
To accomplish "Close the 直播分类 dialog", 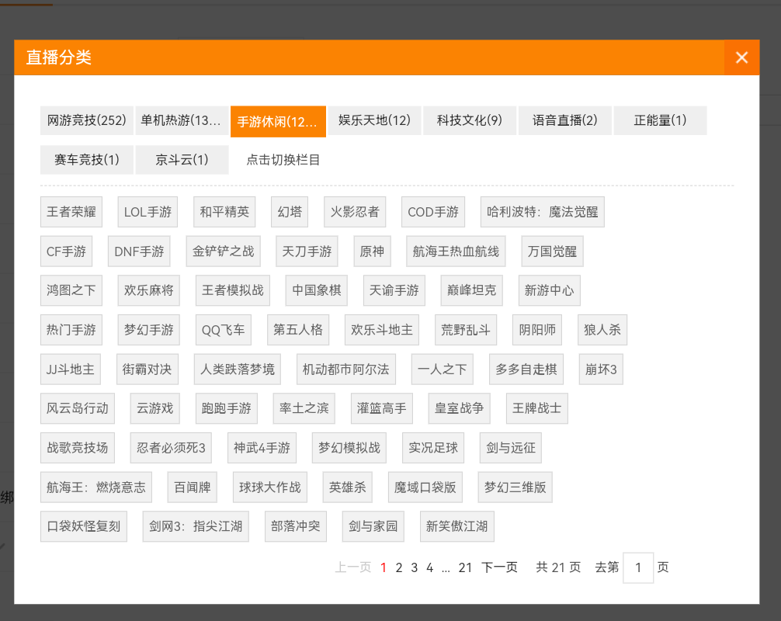I will click(741, 57).
